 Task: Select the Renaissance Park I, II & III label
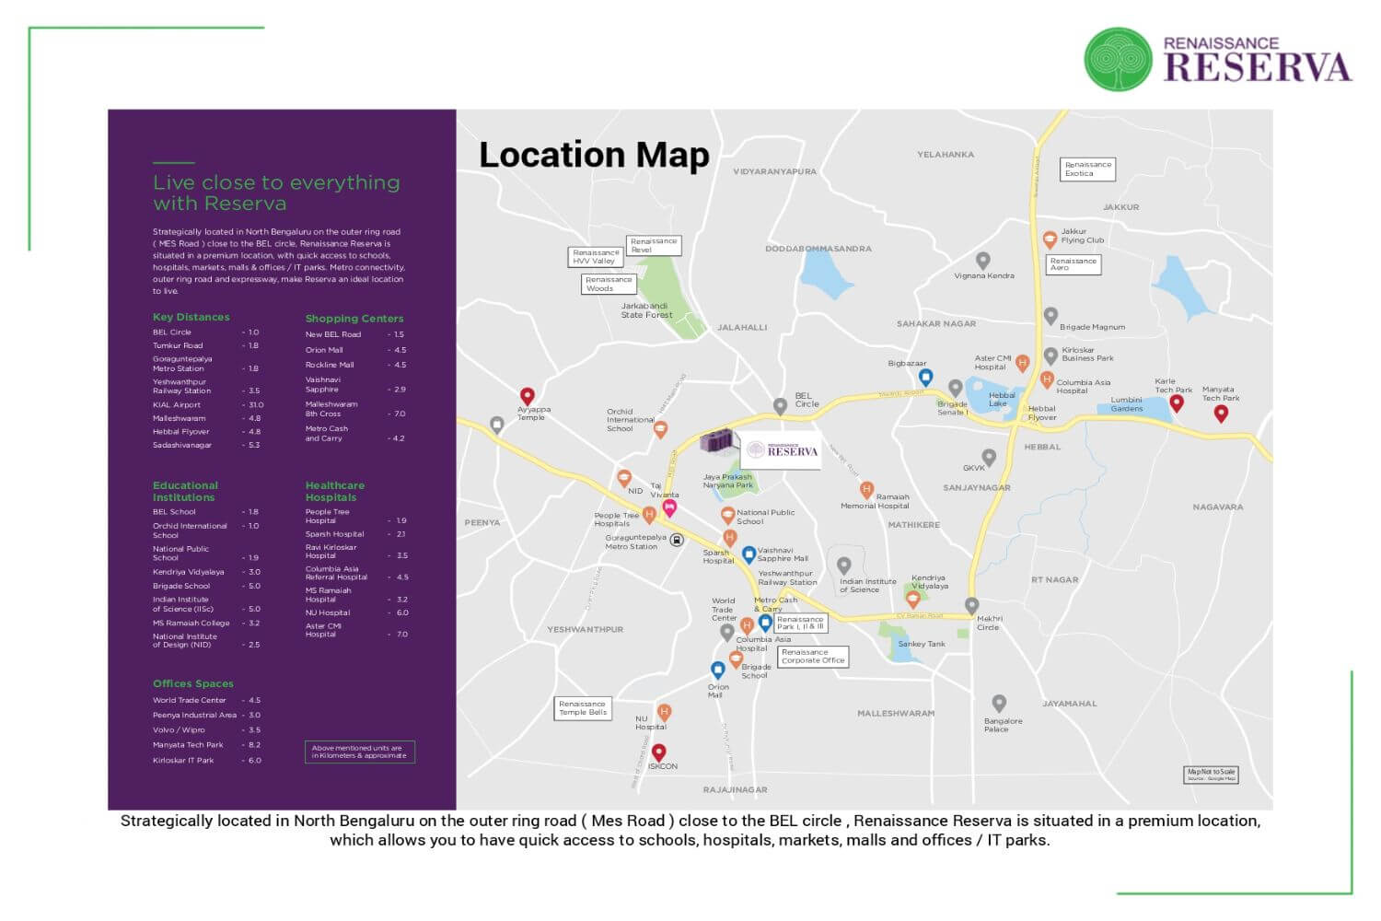800,623
